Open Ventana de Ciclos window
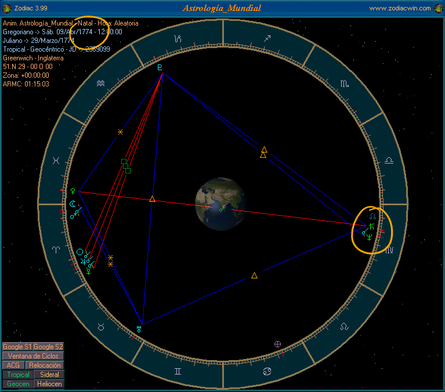Image resolution: width=445 pixels, height=392 pixels. 32,356
